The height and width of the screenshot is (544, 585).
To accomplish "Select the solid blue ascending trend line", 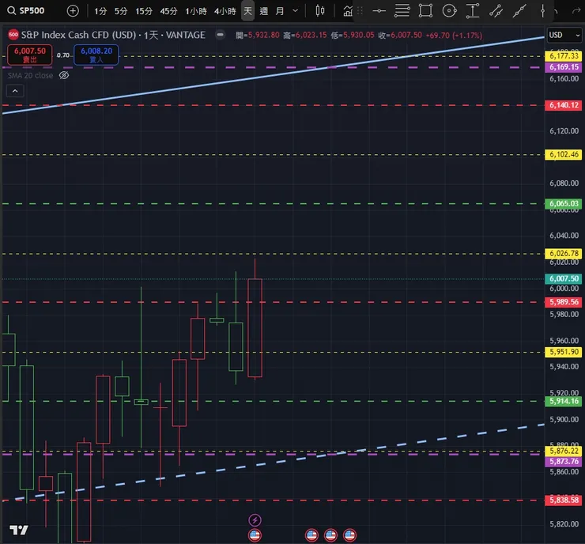I will pos(273,75).
